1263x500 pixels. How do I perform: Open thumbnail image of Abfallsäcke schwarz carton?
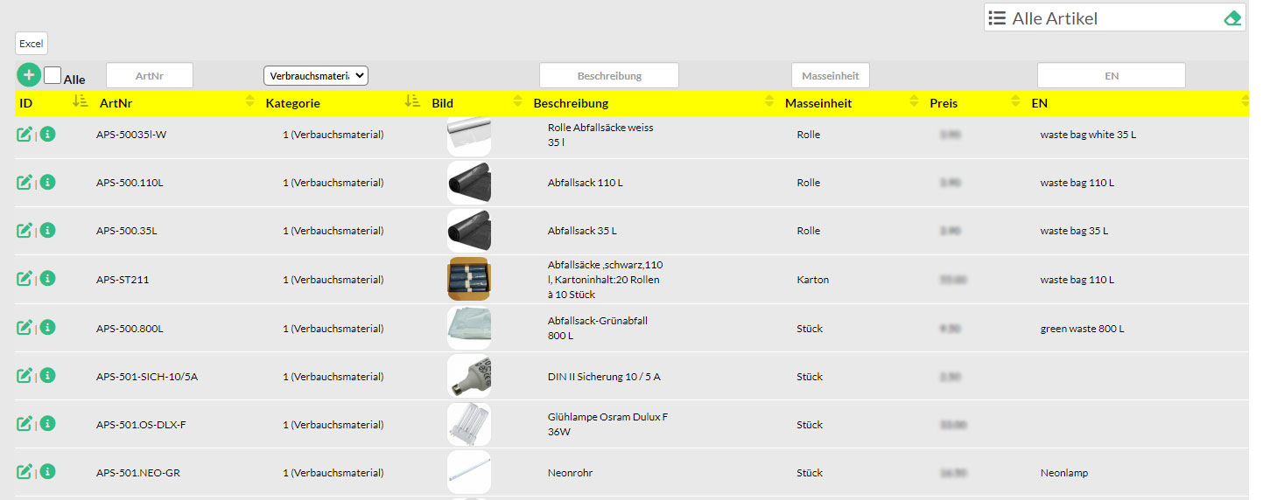[x=468, y=279]
